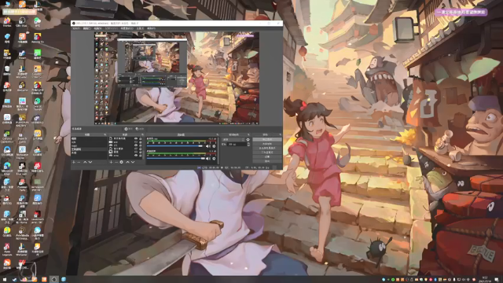Viewport: 503px width, 283px height.
Task: Open settings gear for Desktop Audio channel
Action: 214,159
